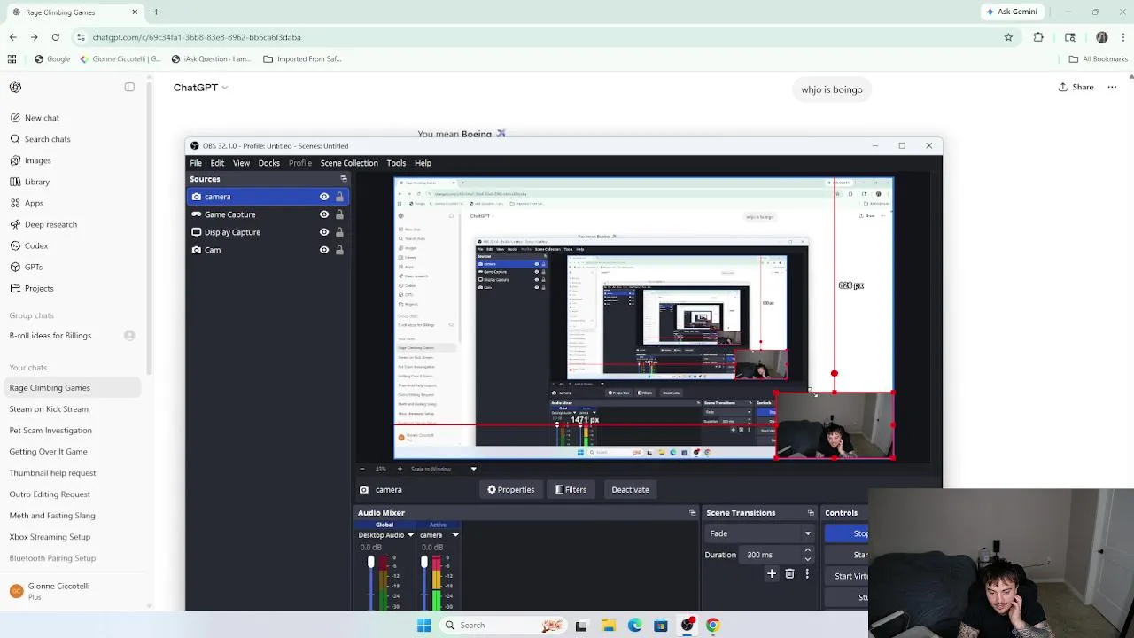Zoom in OBS preview plus icon
Image resolution: width=1134 pixels, height=638 pixels.
[400, 469]
